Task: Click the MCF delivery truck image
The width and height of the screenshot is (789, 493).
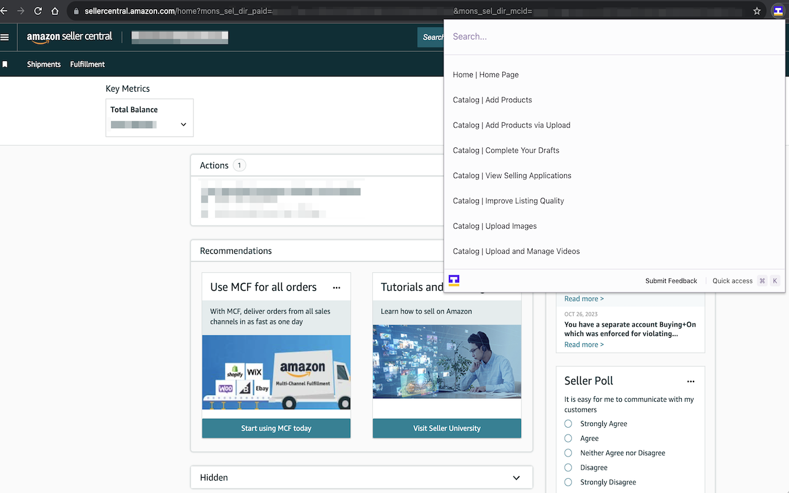Action: coord(276,372)
